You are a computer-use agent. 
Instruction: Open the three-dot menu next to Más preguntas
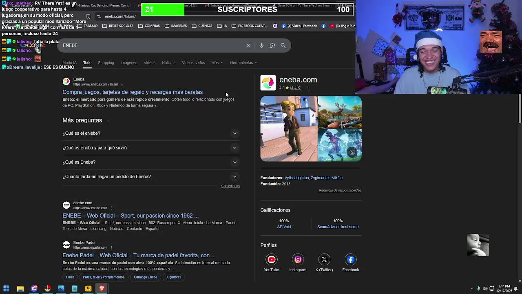[x=108, y=120]
